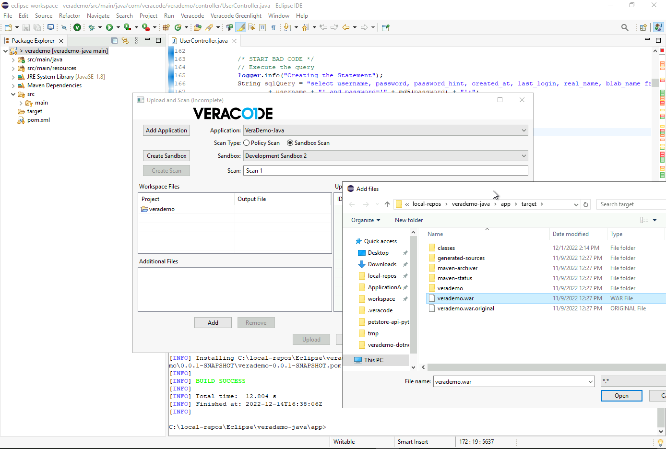Open the Terminal toolbar icon

50,27
